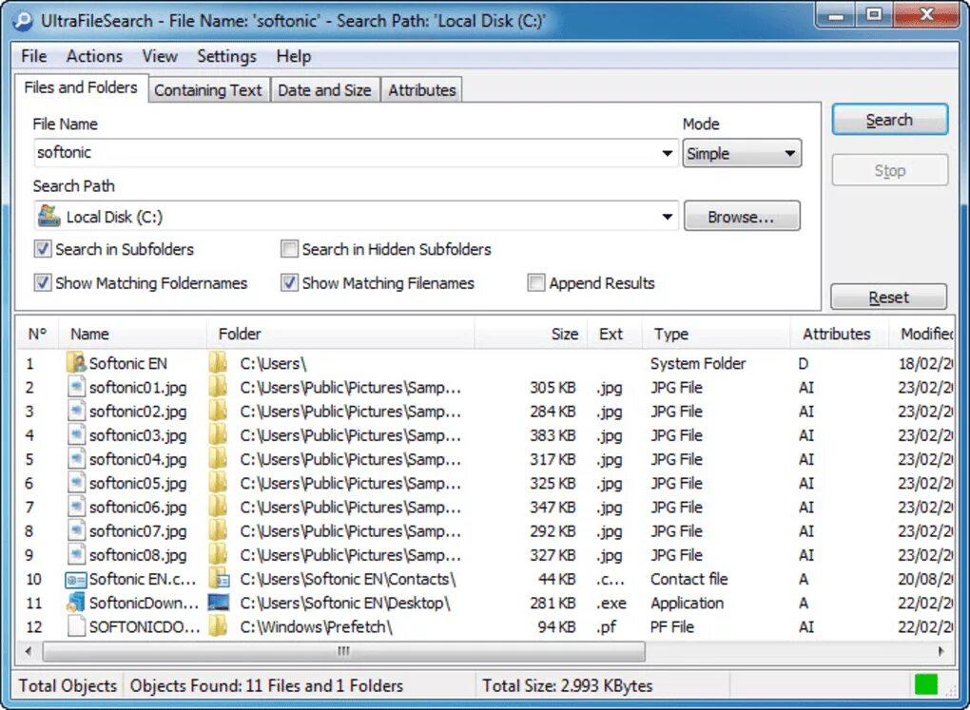The image size is (970, 710).
Task: Click the Browse... button
Action: [x=742, y=217]
